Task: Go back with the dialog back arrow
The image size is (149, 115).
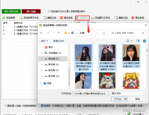Action: click(41, 33)
